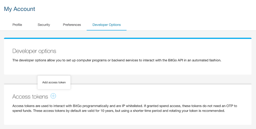Click the 'Access tokens' section heading
The width and height of the screenshot is (256, 129).
30,97
